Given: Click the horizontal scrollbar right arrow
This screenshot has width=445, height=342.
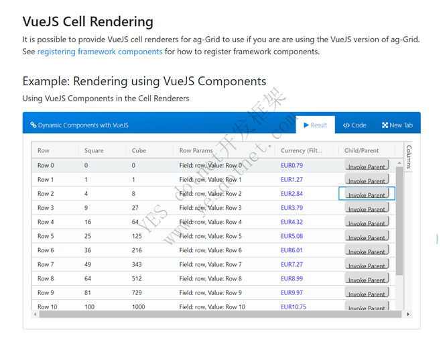Looking at the screenshot, I should [408, 314].
